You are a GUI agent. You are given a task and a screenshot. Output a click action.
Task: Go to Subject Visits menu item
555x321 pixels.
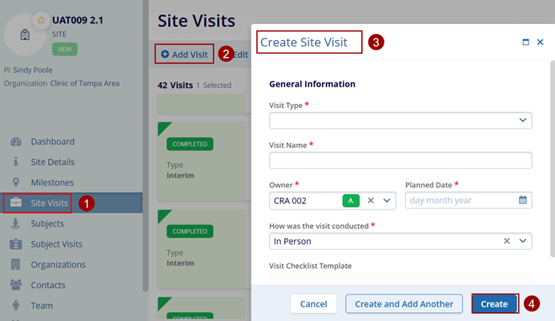(56, 244)
